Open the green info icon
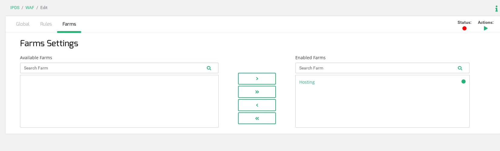This screenshot has height=151, width=500. pyautogui.click(x=496, y=9)
